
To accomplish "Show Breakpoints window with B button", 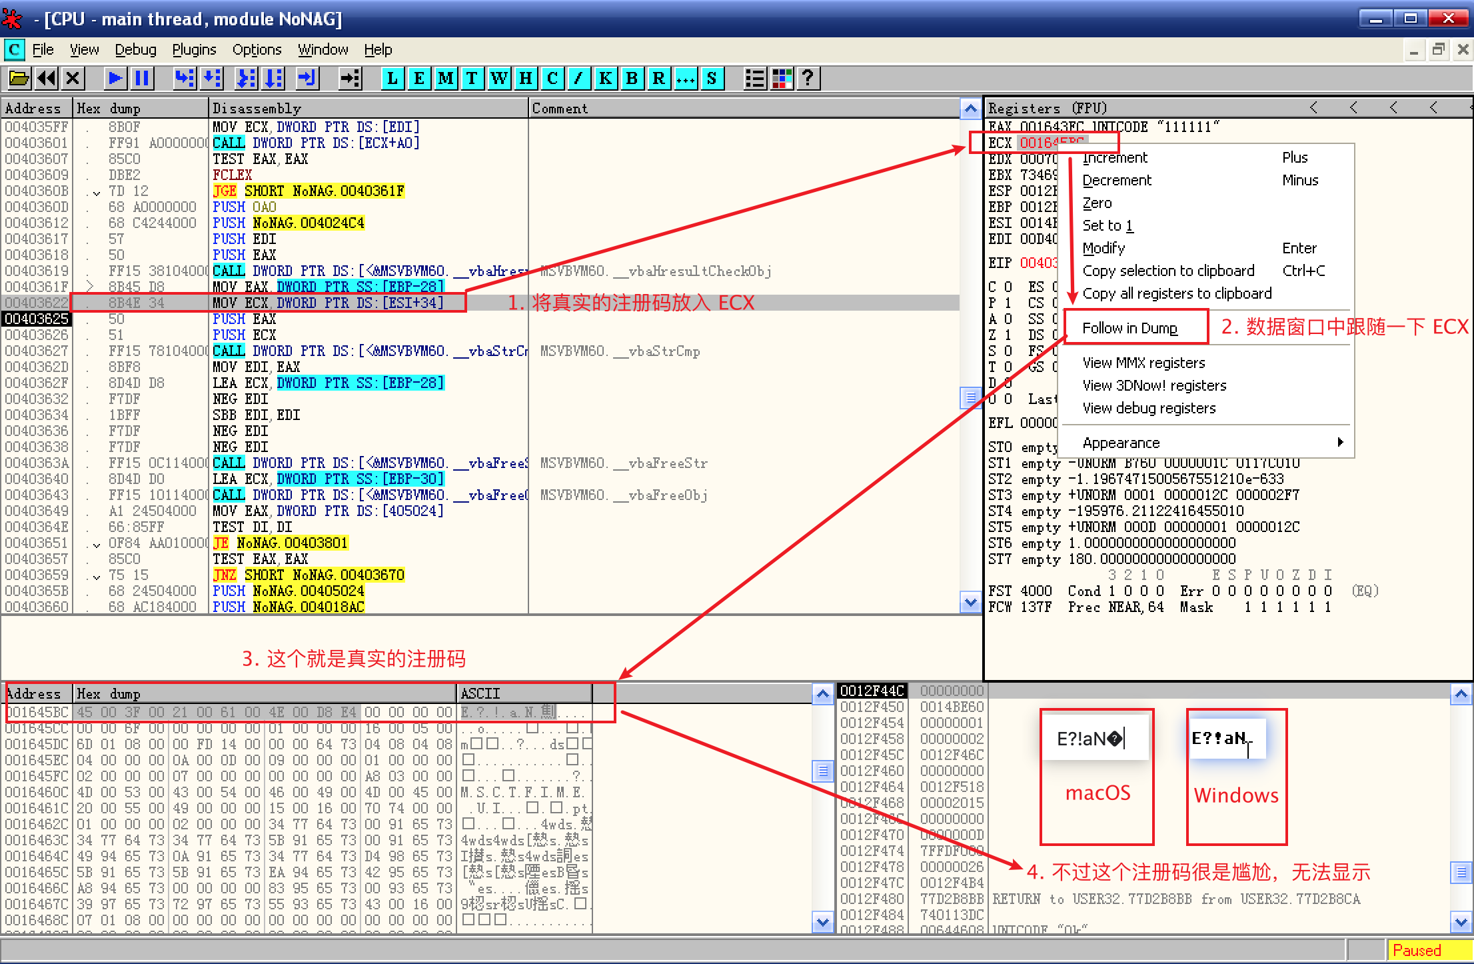I will click(632, 79).
